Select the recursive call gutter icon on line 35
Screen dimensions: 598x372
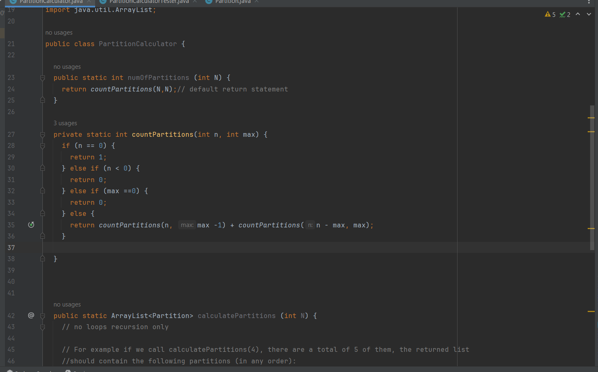click(31, 225)
